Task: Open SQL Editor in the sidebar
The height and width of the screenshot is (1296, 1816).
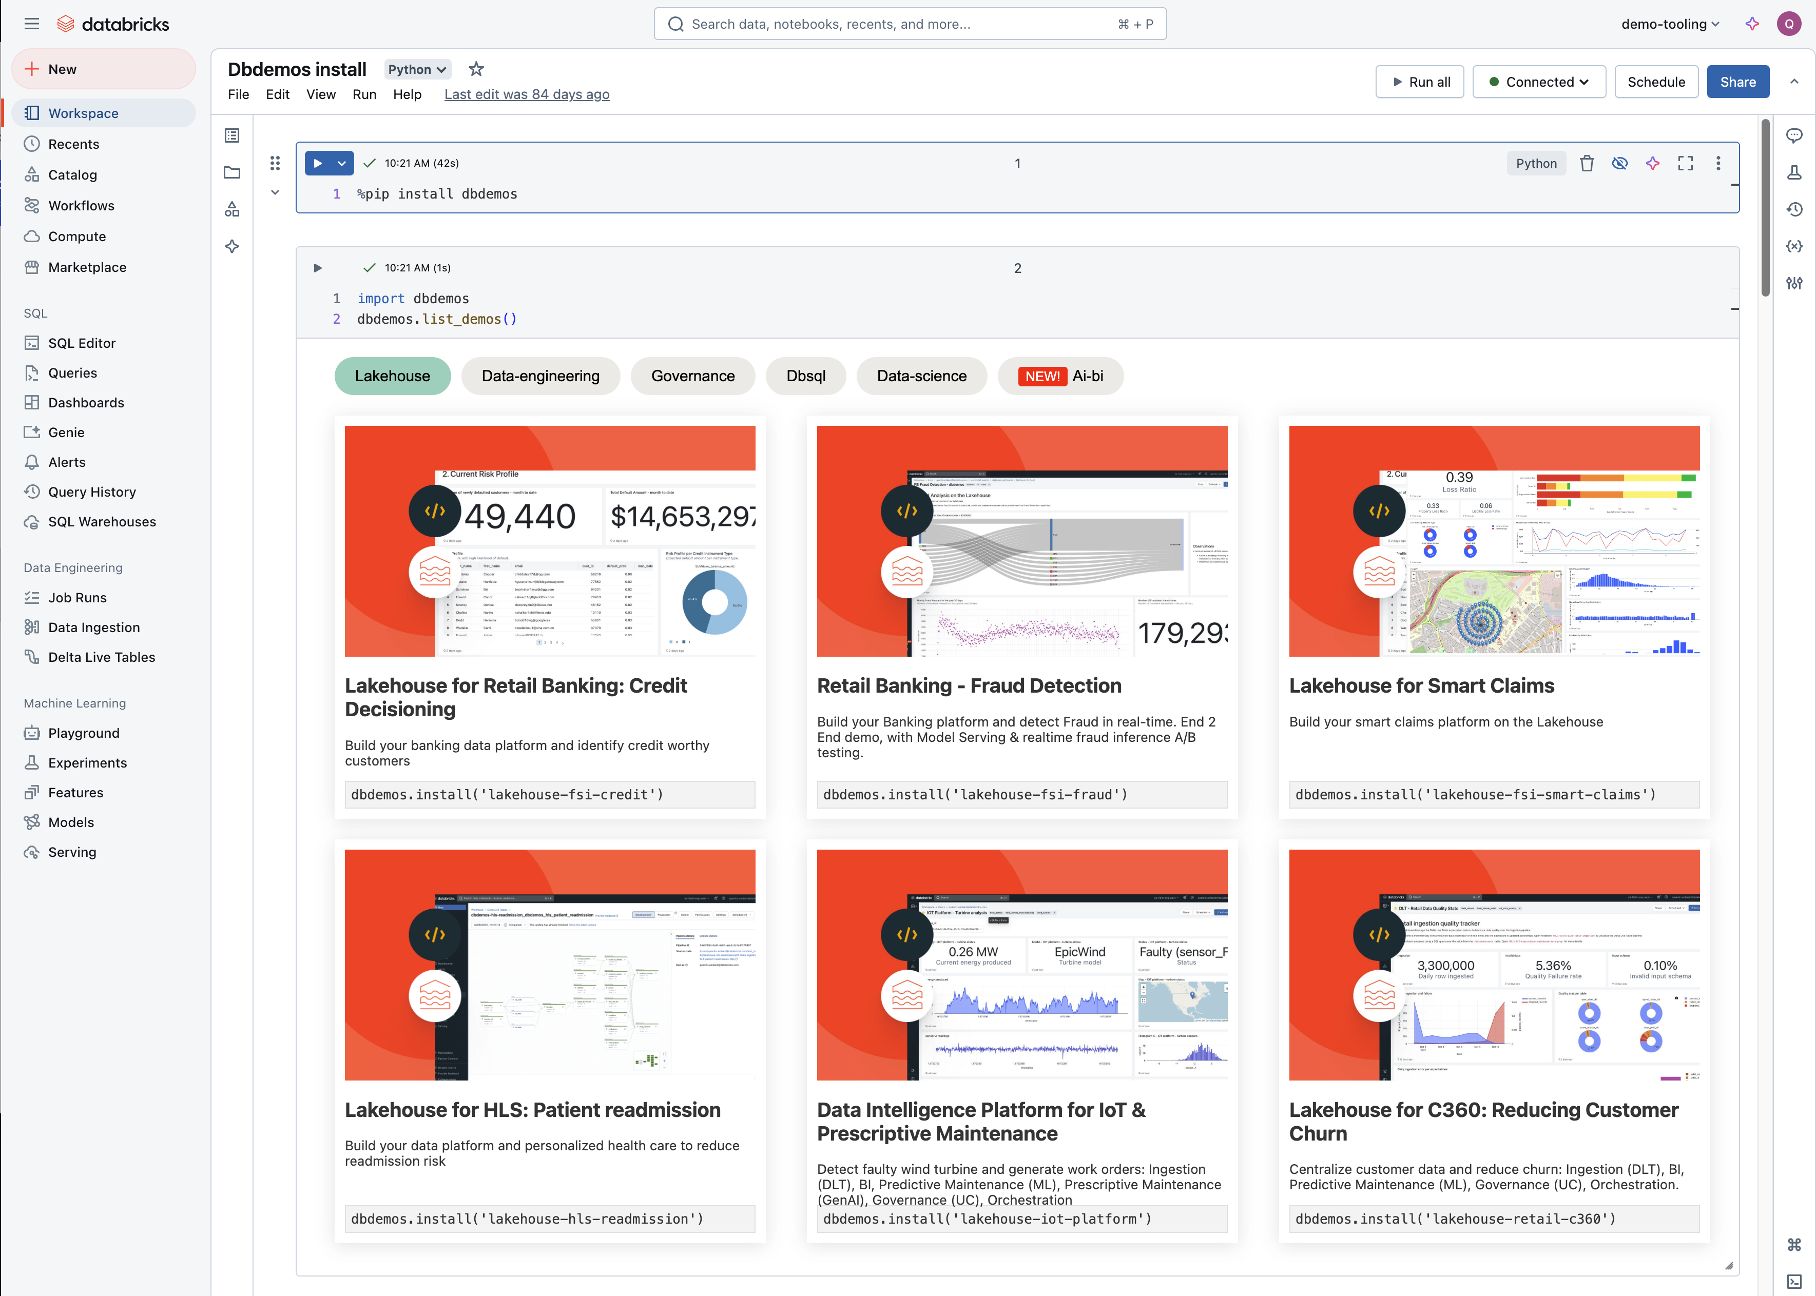Action: 104,343
